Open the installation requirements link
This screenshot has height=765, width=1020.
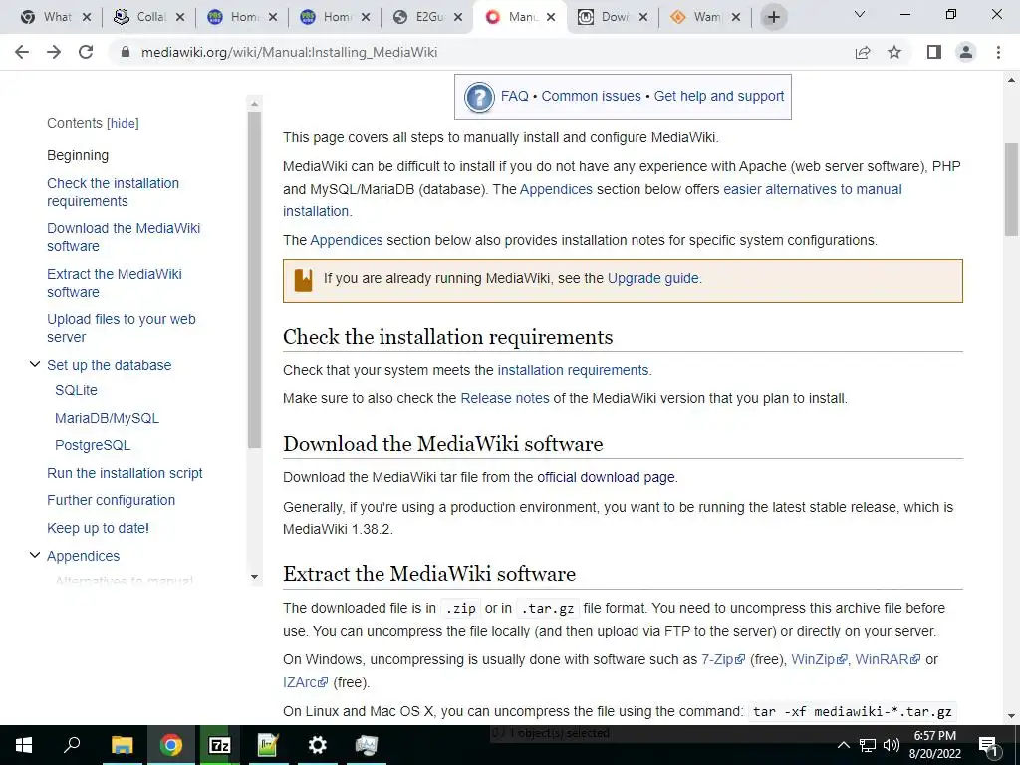pos(573,371)
